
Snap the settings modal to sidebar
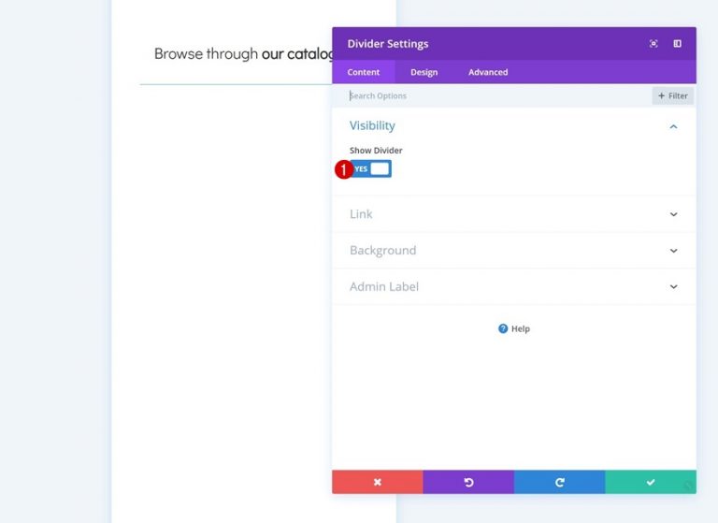pos(677,44)
